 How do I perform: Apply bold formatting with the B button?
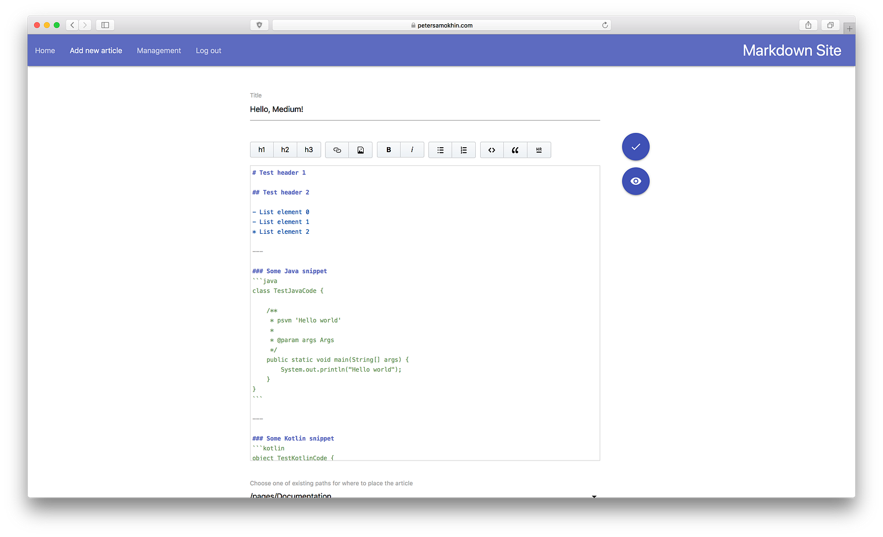pyautogui.click(x=389, y=150)
